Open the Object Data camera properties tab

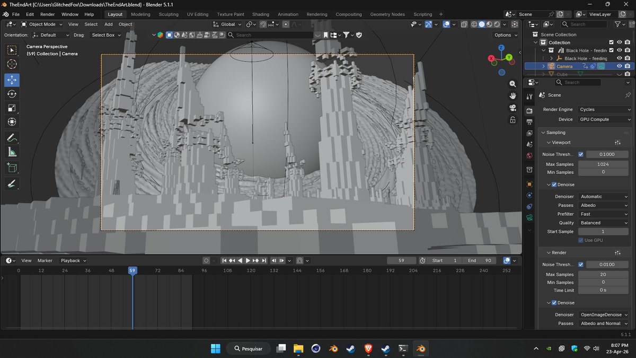click(x=529, y=218)
